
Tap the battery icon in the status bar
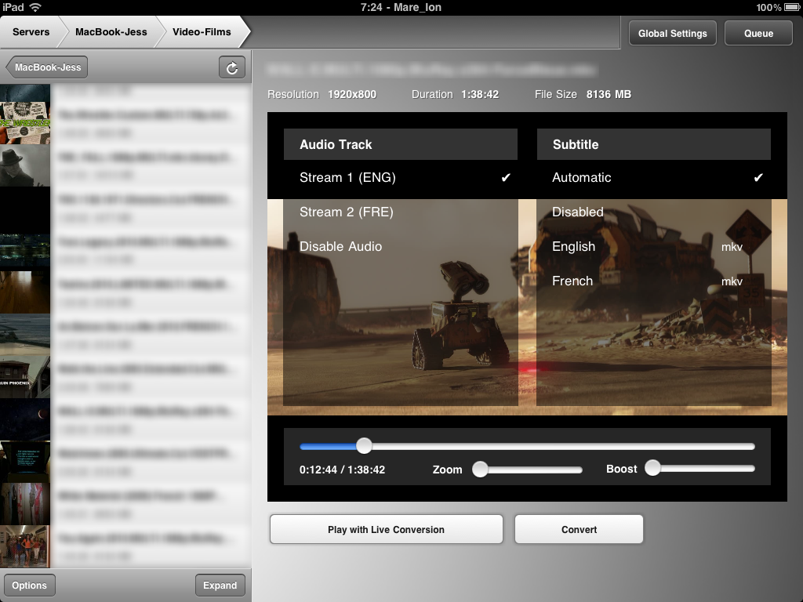click(x=792, y=7)
